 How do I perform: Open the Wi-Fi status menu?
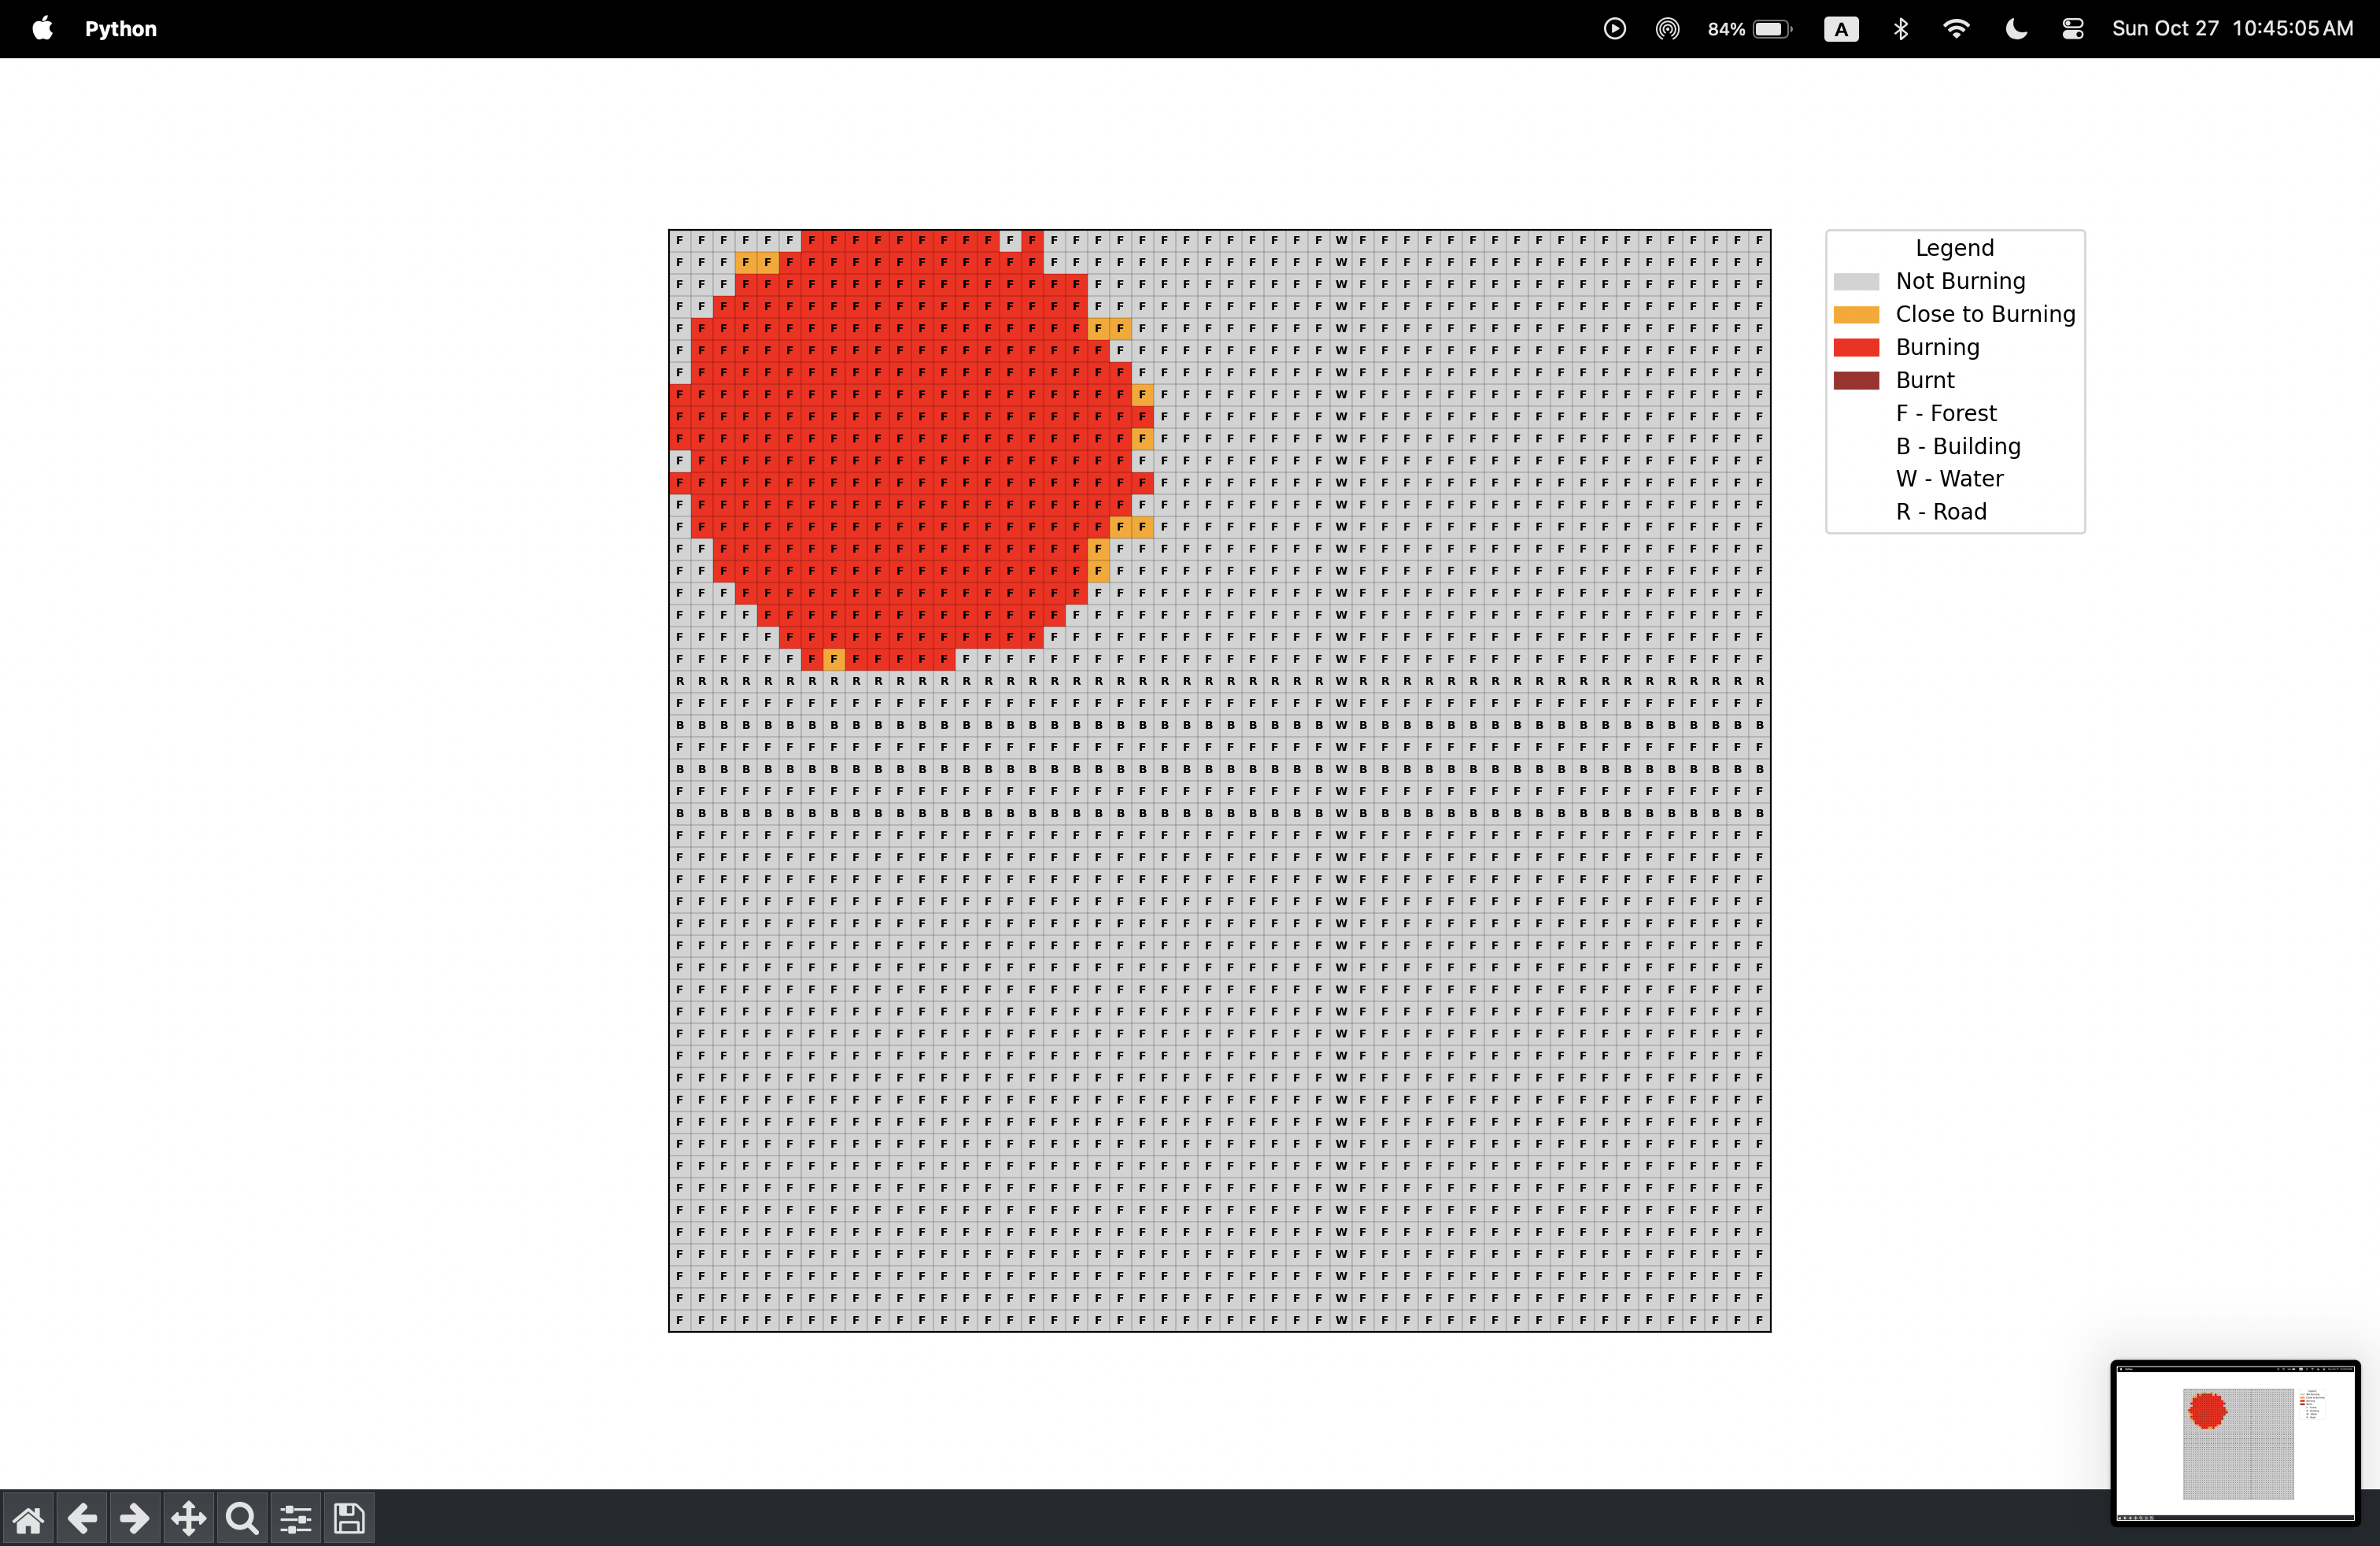[1956, 28]
